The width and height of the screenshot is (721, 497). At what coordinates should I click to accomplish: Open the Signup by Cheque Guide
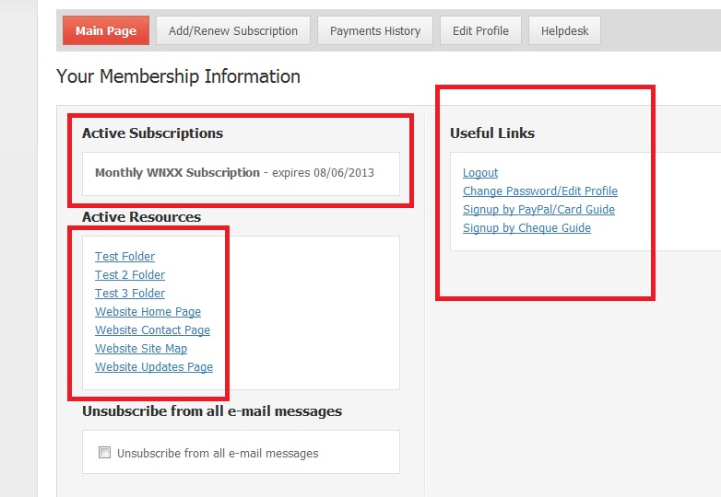coord(526,228)
